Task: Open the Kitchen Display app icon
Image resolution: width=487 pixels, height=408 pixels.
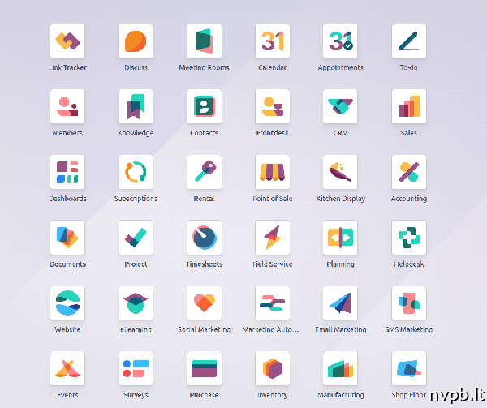Action: click(340, 172)
